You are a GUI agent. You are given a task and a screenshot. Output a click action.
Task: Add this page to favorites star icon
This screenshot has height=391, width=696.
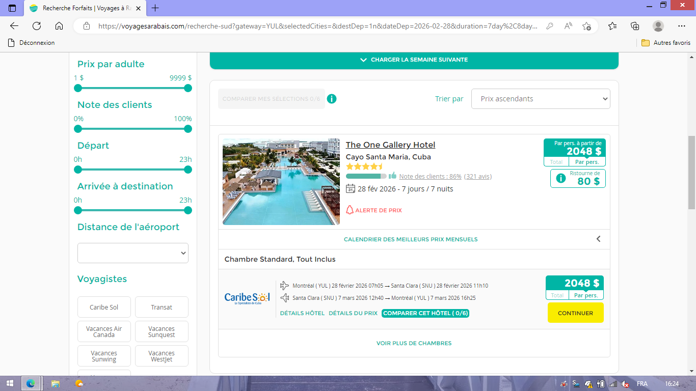point(586,26)
